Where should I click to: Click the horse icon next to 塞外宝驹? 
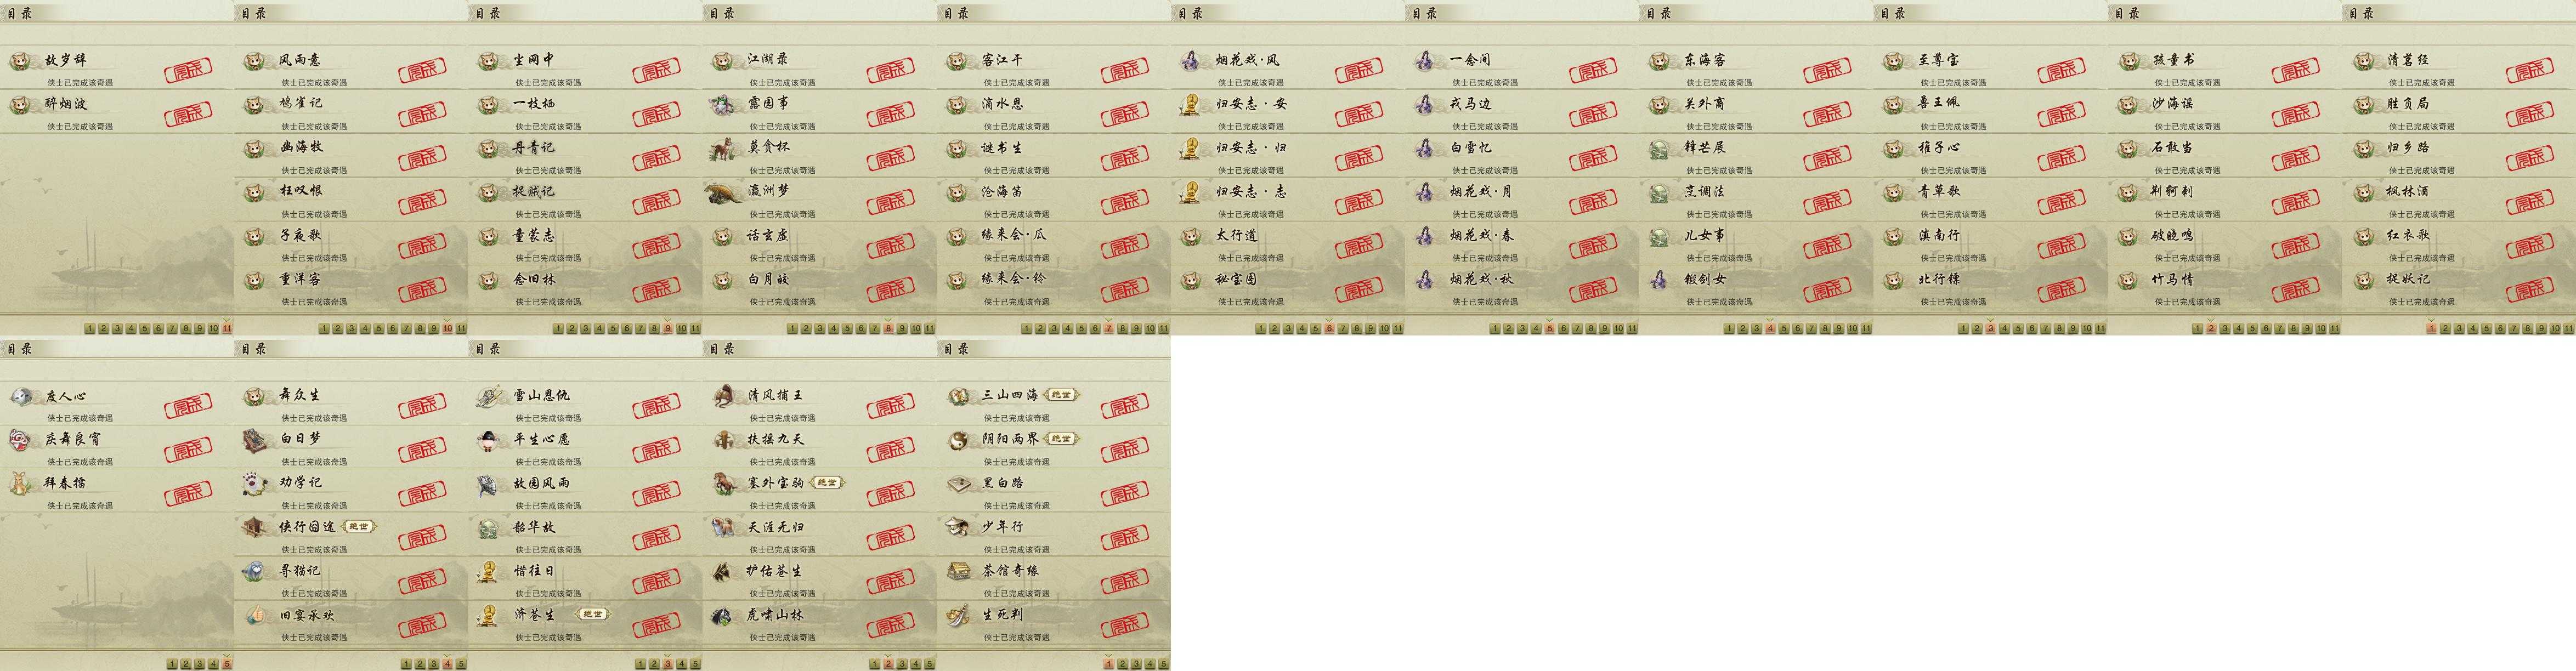724,483
